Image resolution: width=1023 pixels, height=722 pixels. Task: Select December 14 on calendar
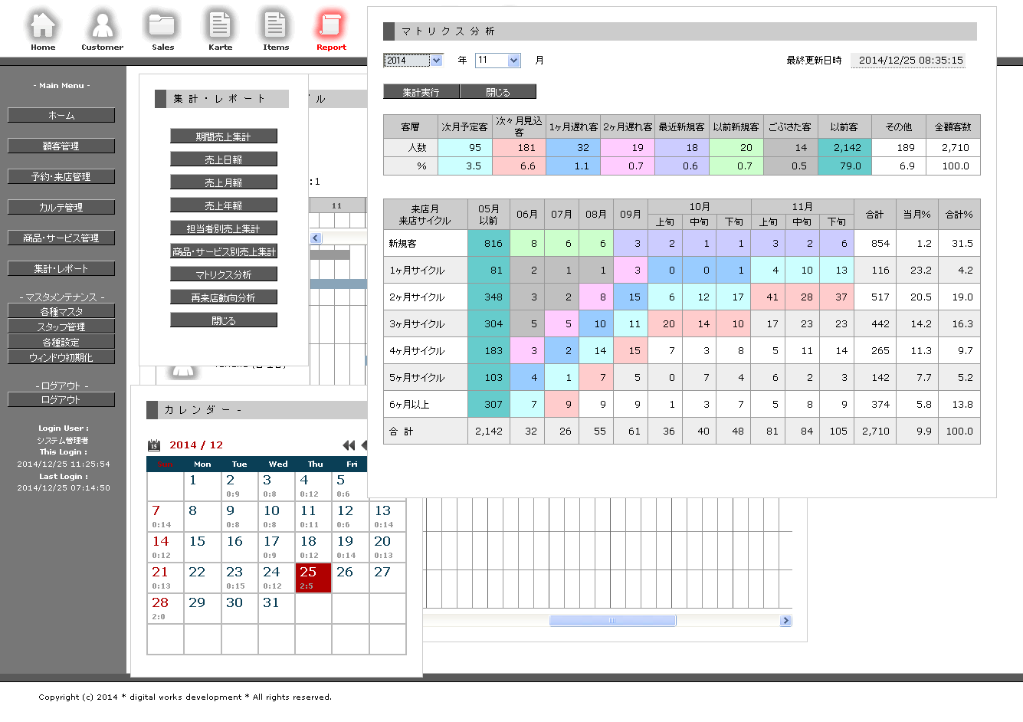click(165, 547)
